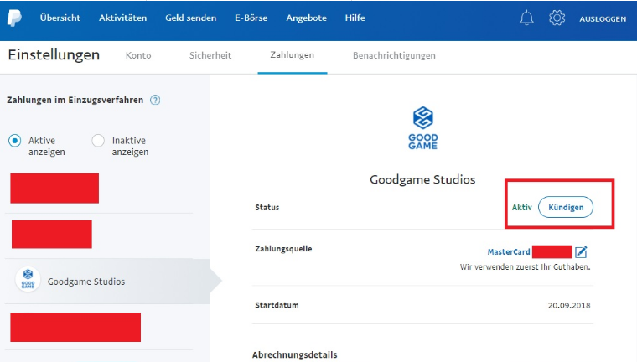The height and width of the screenshot is (362, 637).
Task: Switch to the Sicherheit tab
Action: [210, 55]
